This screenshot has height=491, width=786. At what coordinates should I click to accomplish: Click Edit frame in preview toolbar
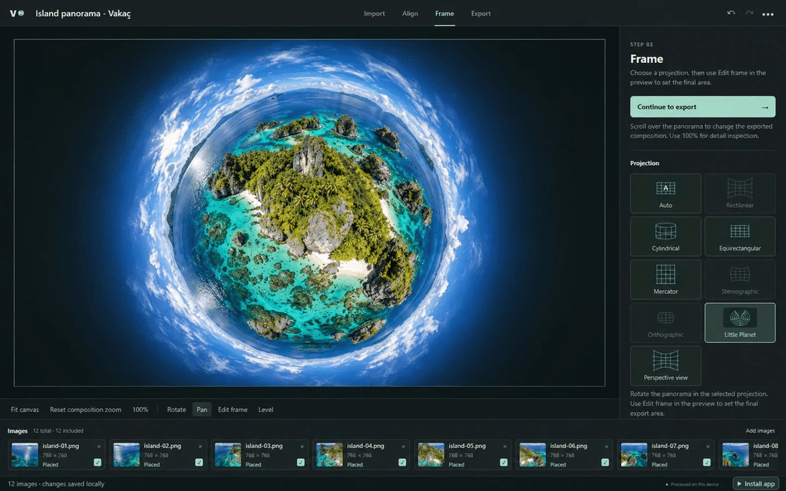pyautogui.click(x=233, y=410)
